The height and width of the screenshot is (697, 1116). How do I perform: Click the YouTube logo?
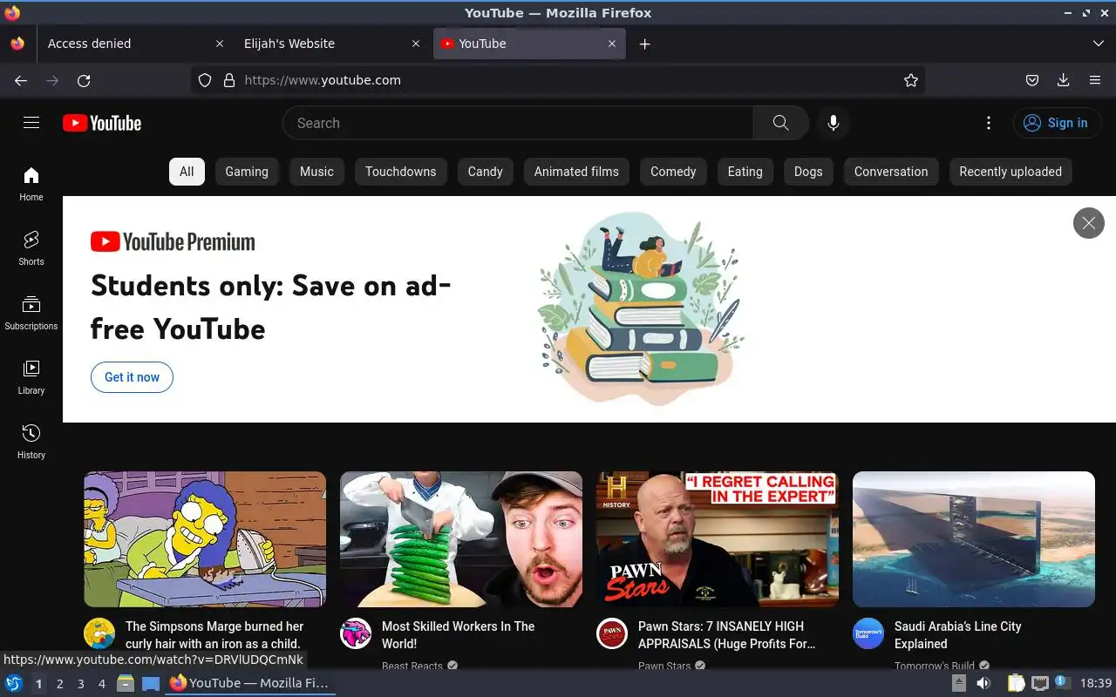(x=102, y=123)
